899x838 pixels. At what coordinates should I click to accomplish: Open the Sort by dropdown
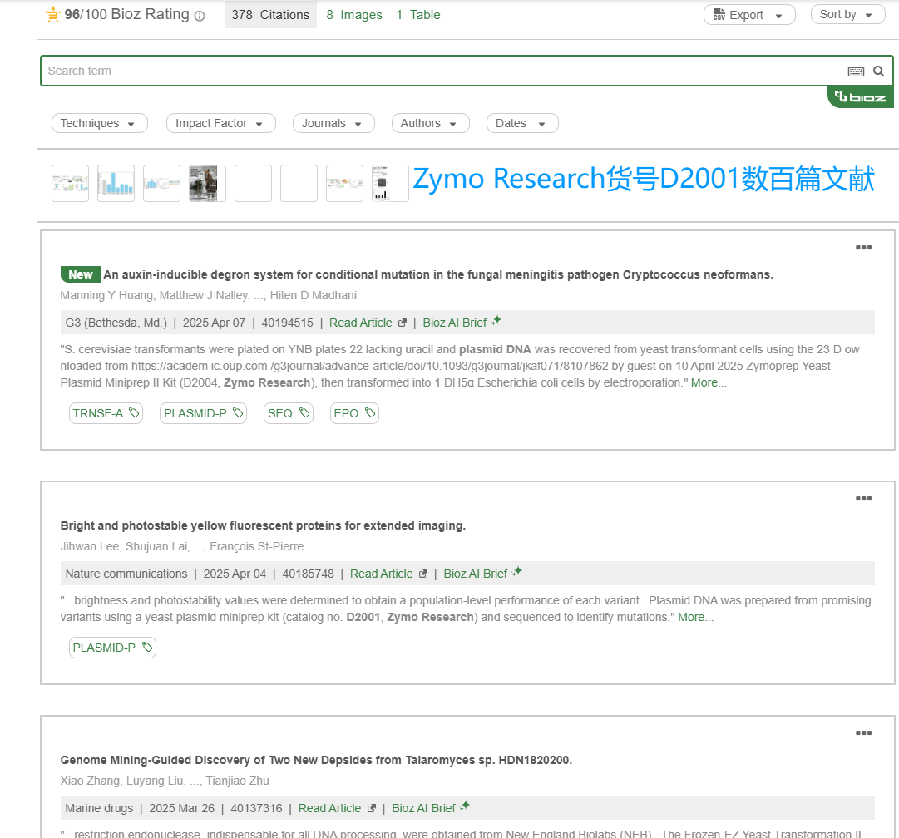tap(848, 14)
